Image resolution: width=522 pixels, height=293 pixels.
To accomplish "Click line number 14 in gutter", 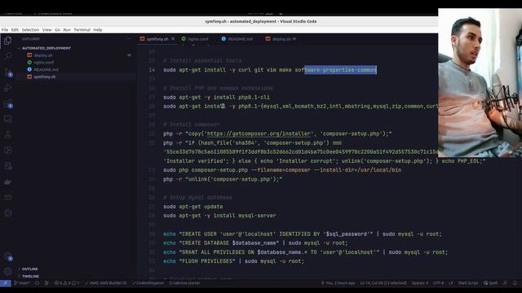I will click(152, 70).
